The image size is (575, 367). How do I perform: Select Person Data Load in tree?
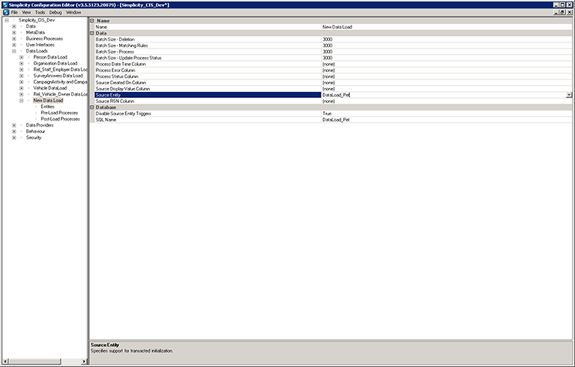click(50, 57)
